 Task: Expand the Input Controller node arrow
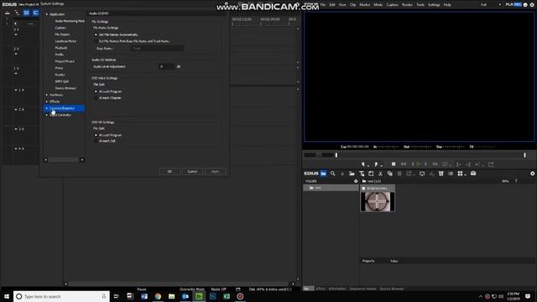pos(47,115)
